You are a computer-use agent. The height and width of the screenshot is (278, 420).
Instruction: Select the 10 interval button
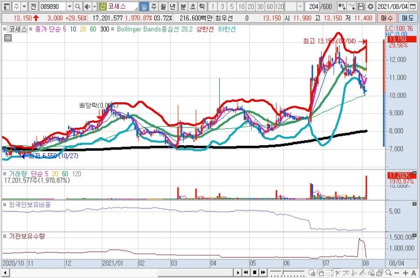tap(241, 6)
